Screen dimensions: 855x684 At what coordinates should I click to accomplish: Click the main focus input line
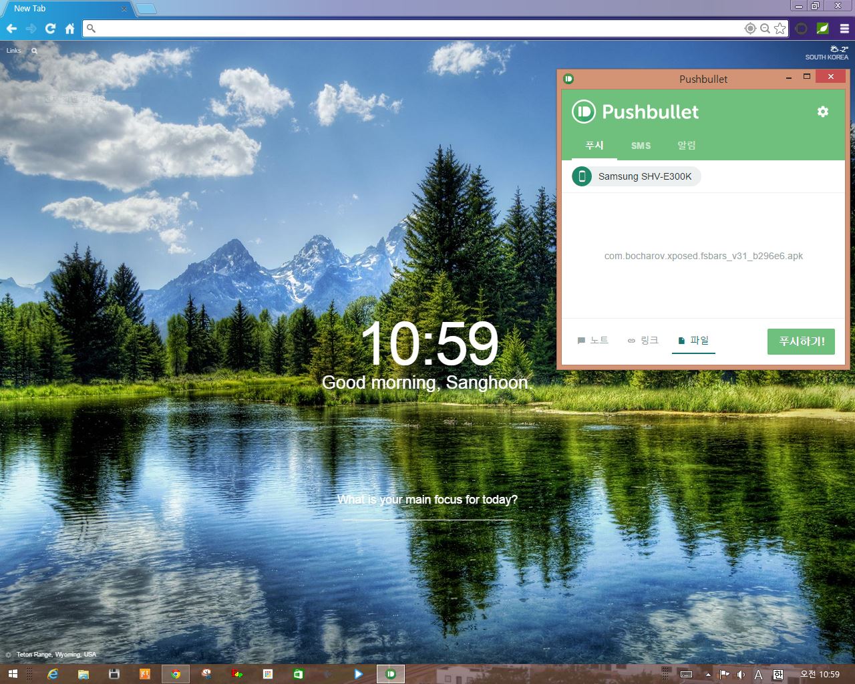(x=427, y=513)
